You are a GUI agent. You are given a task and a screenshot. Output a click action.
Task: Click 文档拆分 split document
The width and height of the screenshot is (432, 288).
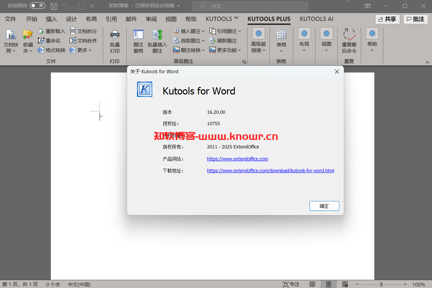click(x=83, y=31)
